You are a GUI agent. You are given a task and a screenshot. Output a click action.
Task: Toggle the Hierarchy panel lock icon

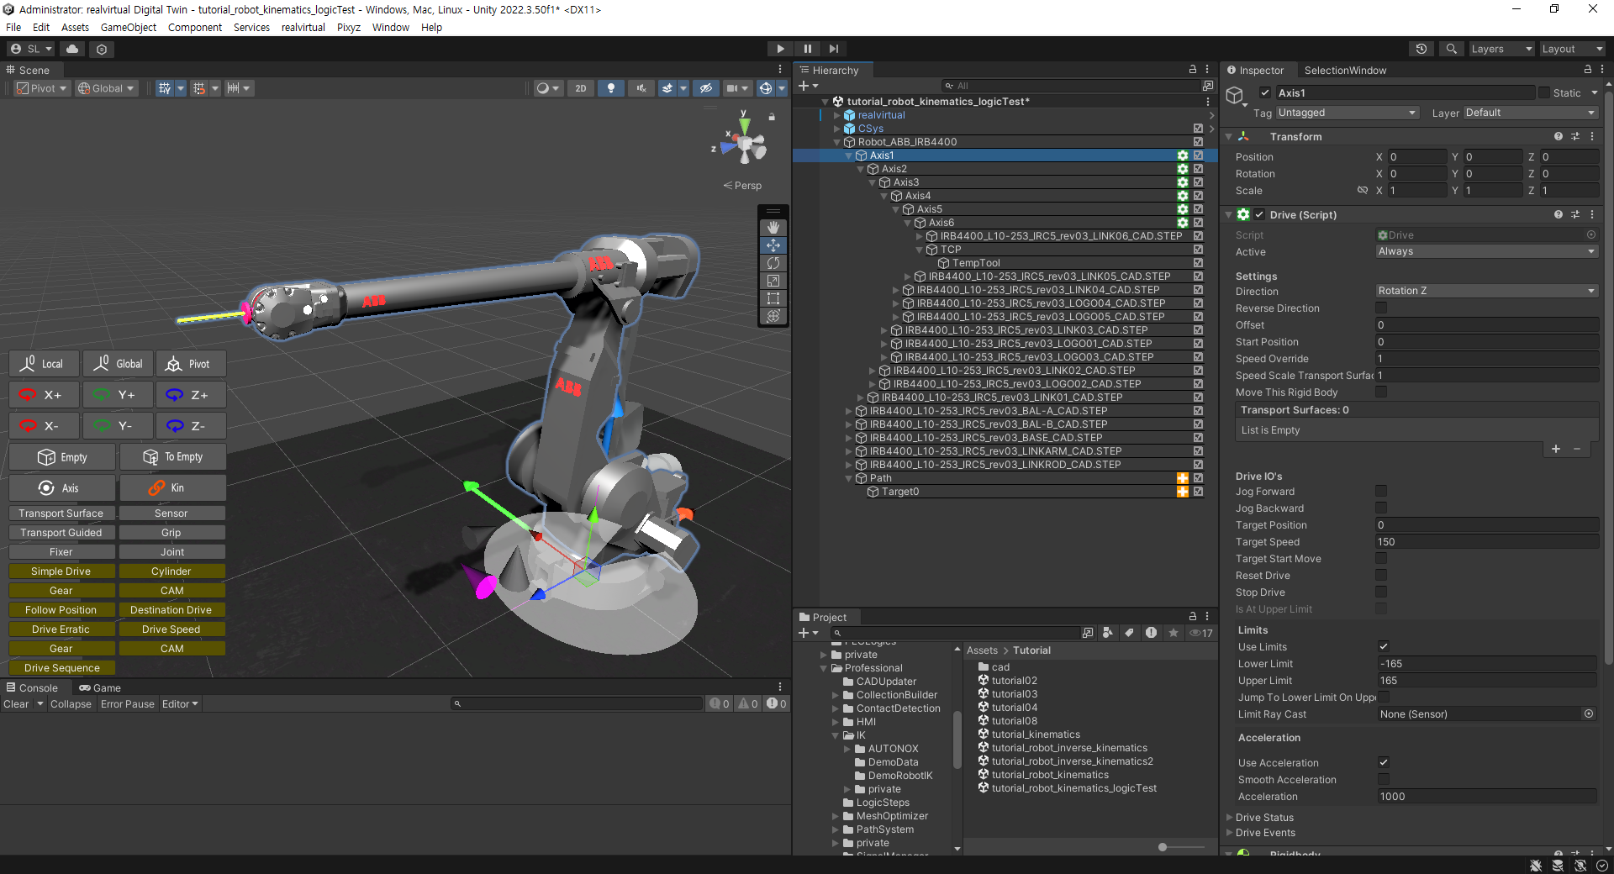point(1192,70)
